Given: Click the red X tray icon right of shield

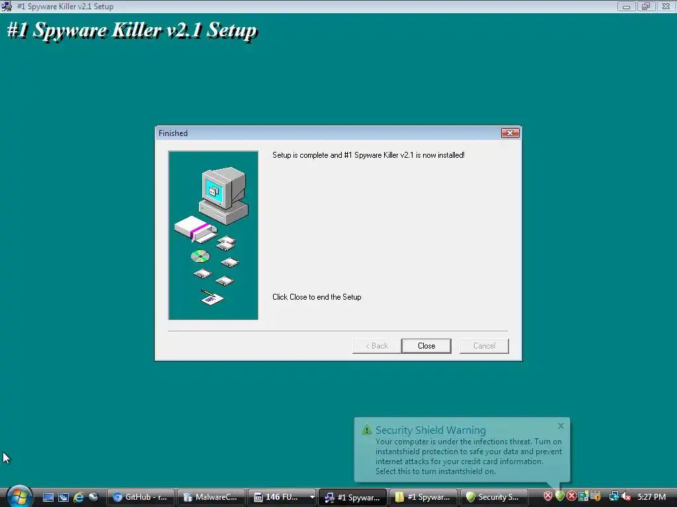Looking at the screenshot, I should 572,496.
